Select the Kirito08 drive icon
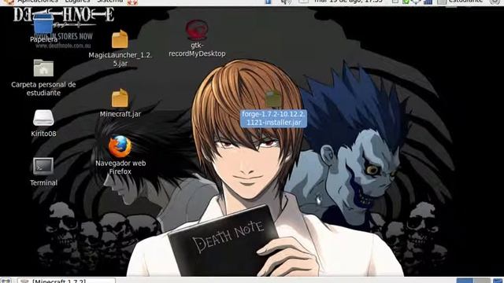 (43, 118)
